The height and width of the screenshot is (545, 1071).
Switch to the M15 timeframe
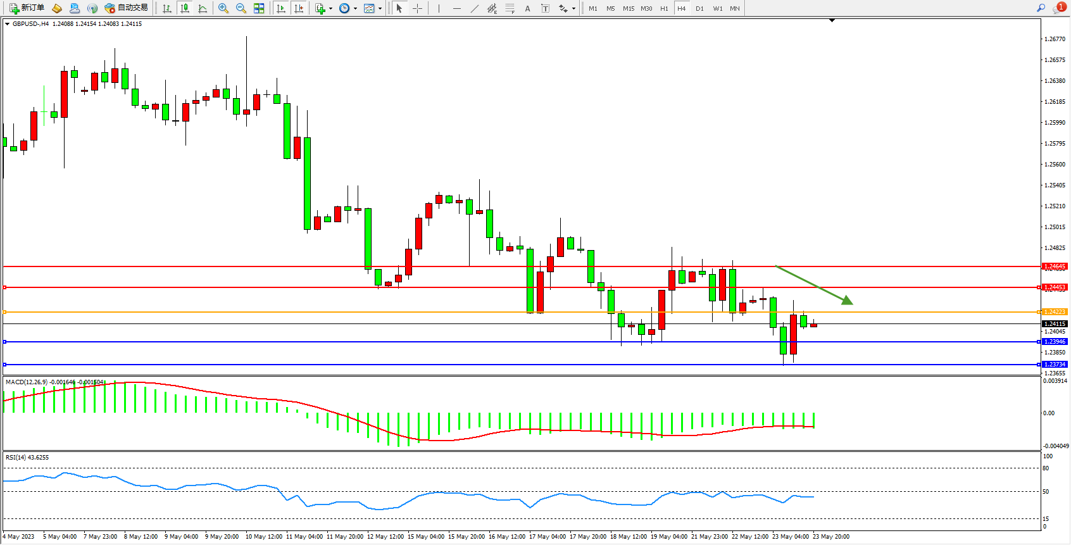(628, 8)
